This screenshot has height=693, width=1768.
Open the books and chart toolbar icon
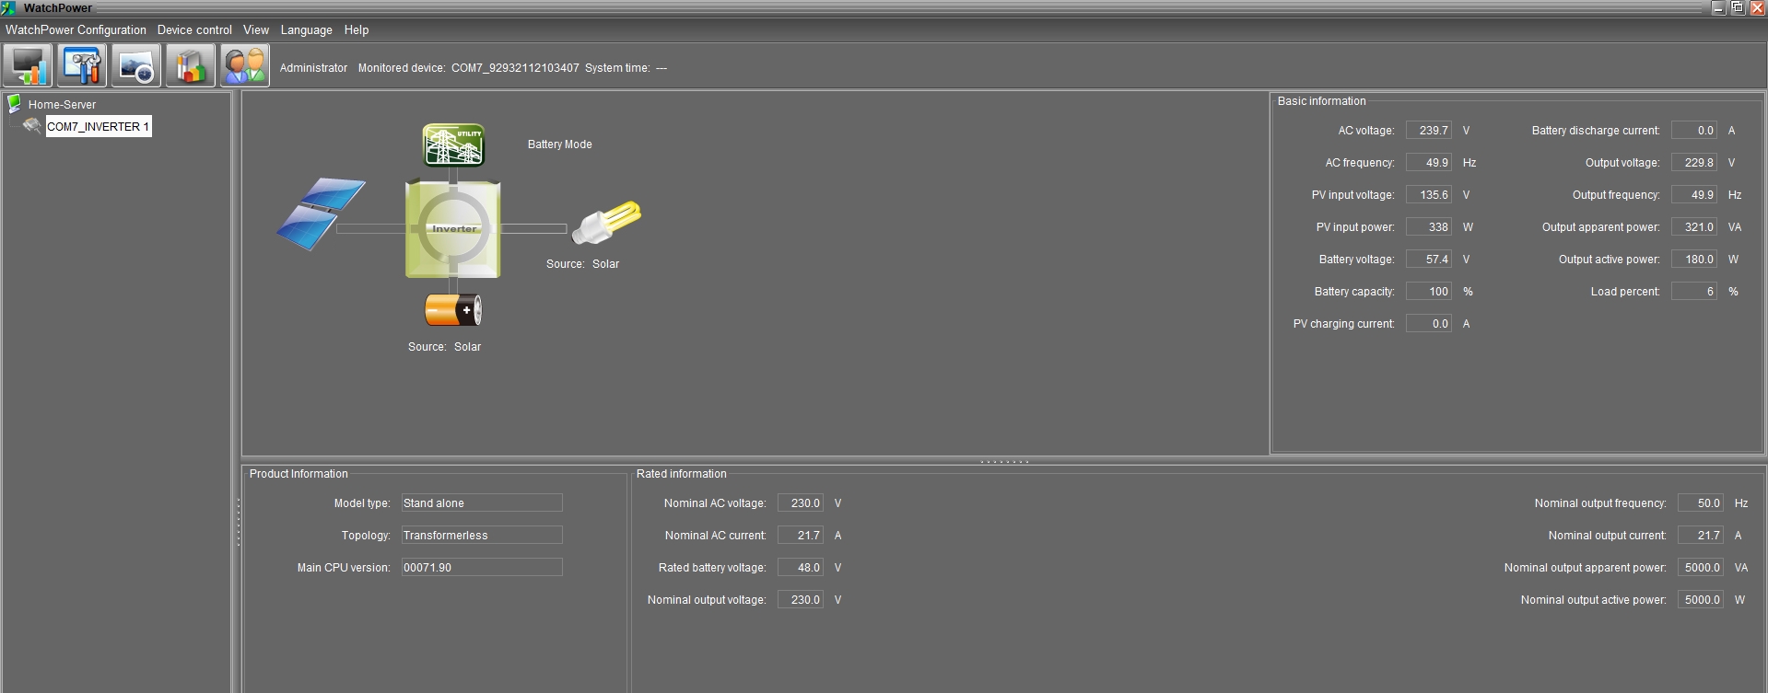pyautogui.click(x=191, y=66)
